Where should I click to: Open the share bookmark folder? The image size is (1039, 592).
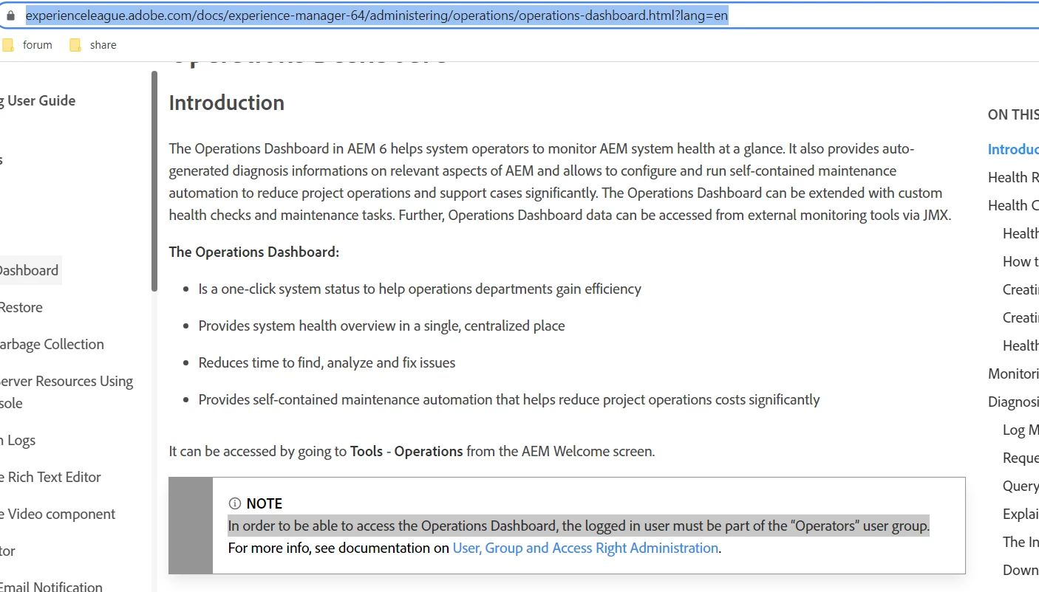(93, 45)
